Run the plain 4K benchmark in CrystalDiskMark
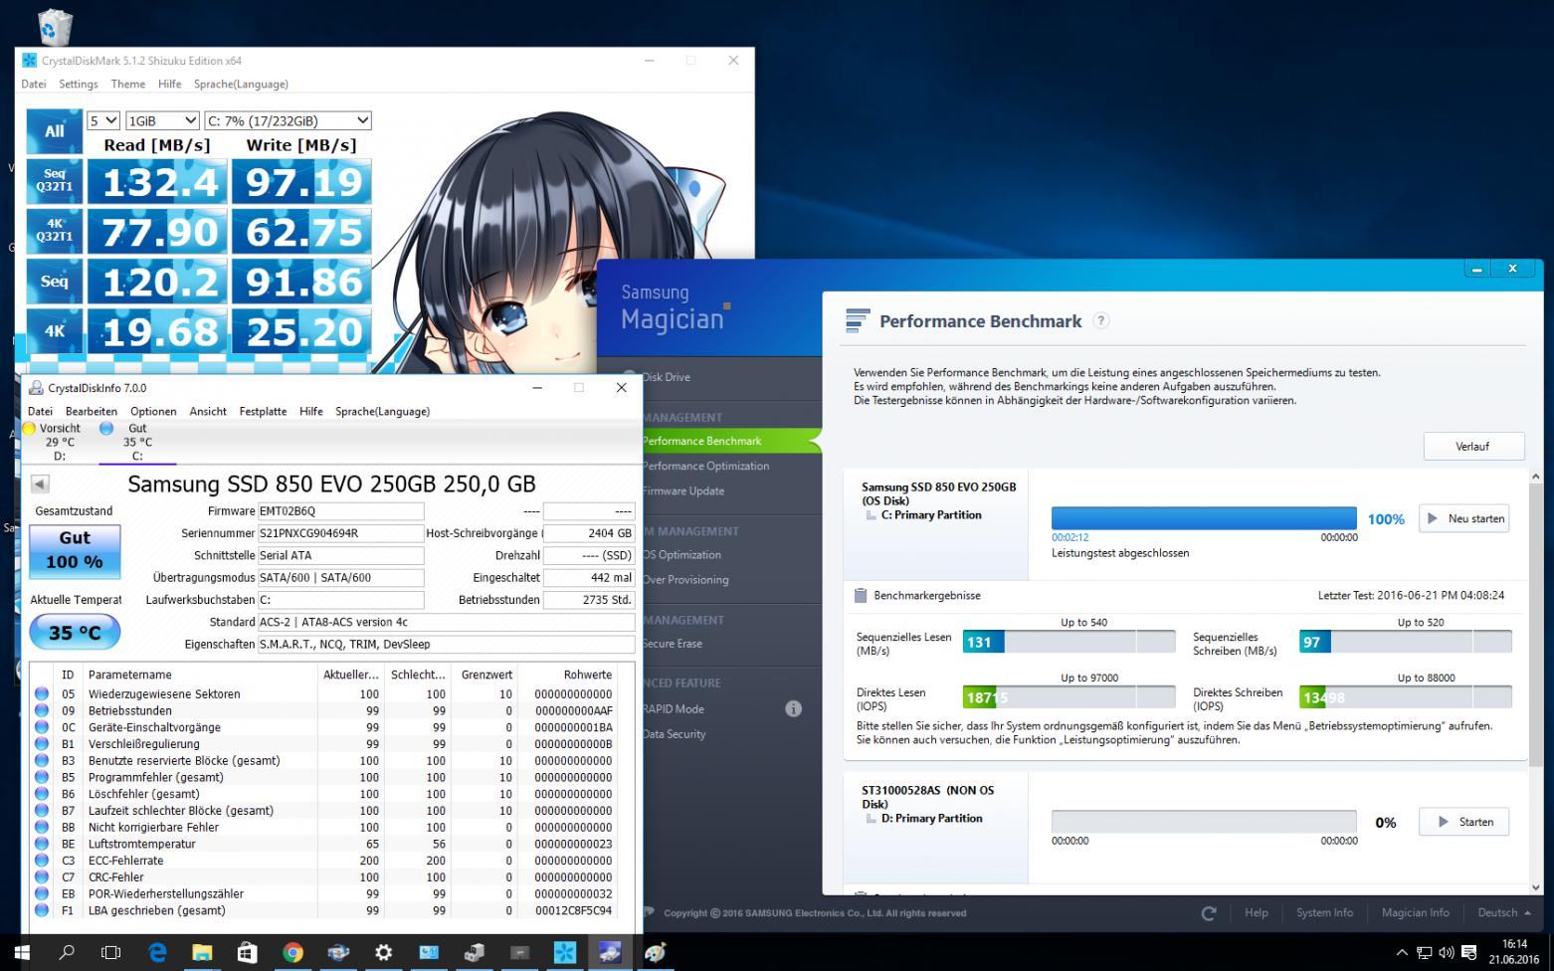 (x=54, y=331)
